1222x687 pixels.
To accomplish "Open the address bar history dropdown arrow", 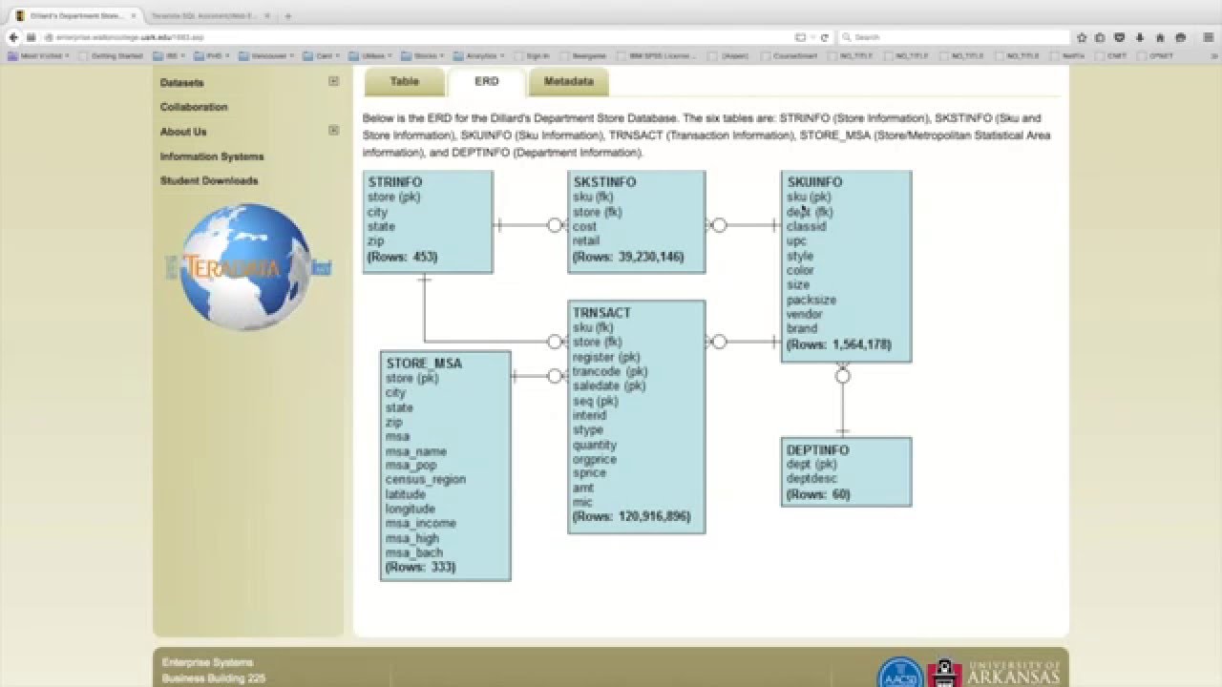I will pos(812,37).
